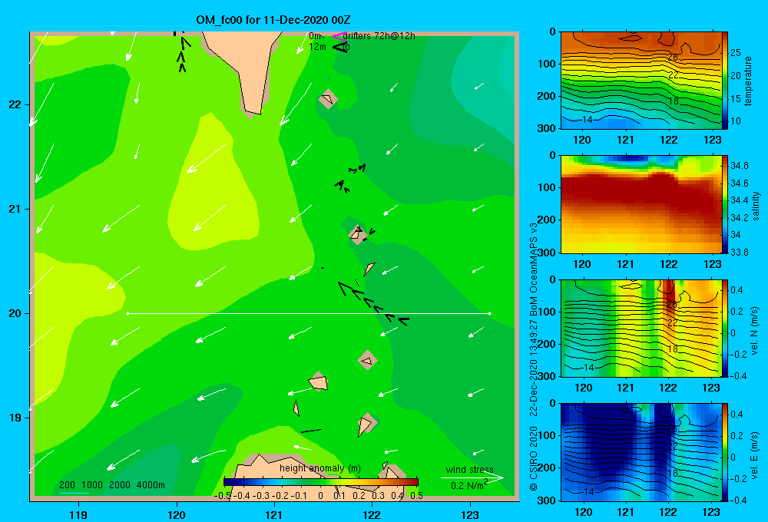Screen dimensions: 768x522
Task: Click longitude label '123' below the main map
Action: (x=470, y=514)
